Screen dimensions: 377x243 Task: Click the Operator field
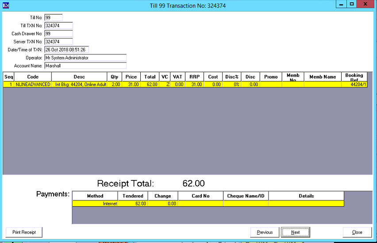point(85,58)
